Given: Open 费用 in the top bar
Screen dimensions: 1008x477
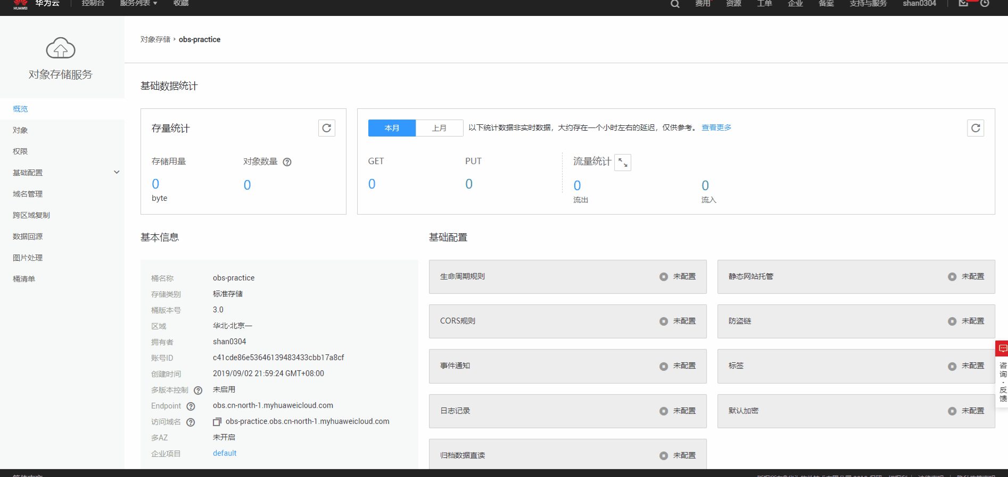Looking at the screenshot, I should [x=703, y=3].
